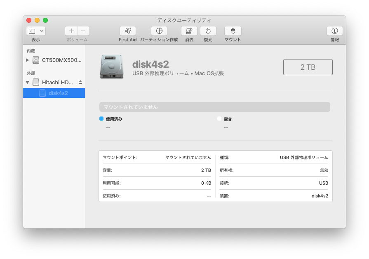Click the remove volume minus button
This screenshot has height=259, width=369.
pyautogui.click(x=83, y=31)
